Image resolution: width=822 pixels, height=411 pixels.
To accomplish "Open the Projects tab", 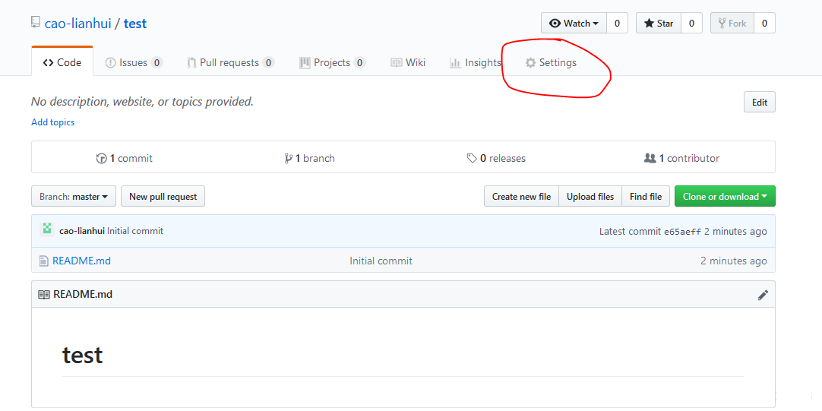I will [332, 63].
